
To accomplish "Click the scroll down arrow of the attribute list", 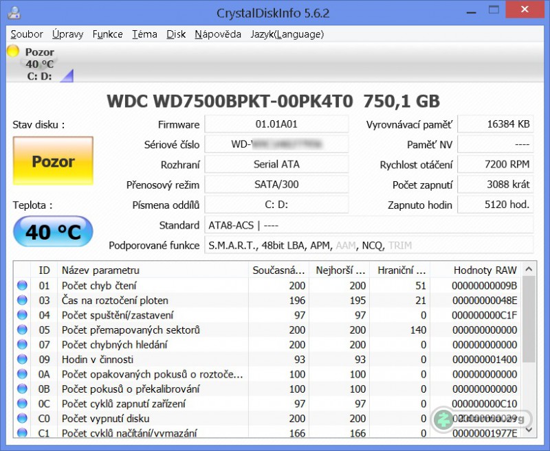I will tap(529, 429).
